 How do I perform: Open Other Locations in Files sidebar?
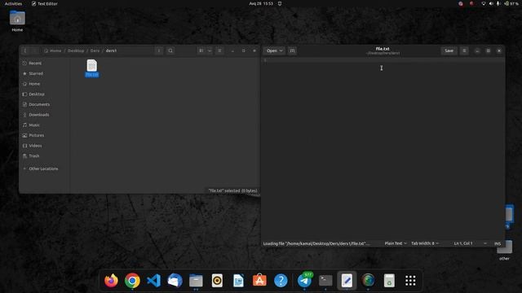44,168
